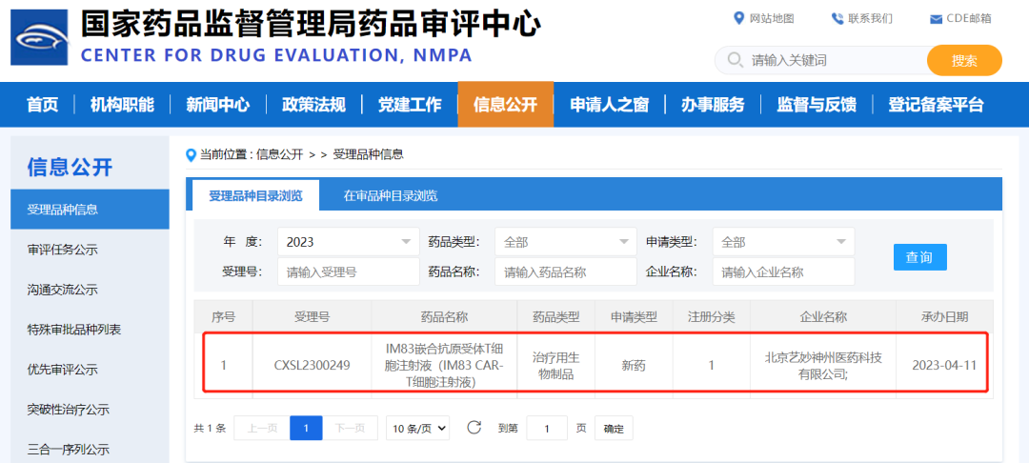Screen dimensions: 1029x463
Task: Open 机构职能 navigation item
Action: point(122,104)
